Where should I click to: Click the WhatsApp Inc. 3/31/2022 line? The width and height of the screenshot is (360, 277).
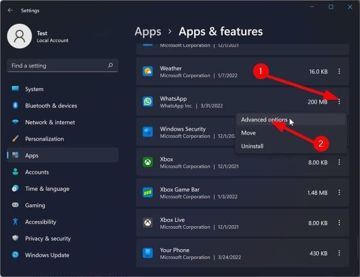pos(191,106)
